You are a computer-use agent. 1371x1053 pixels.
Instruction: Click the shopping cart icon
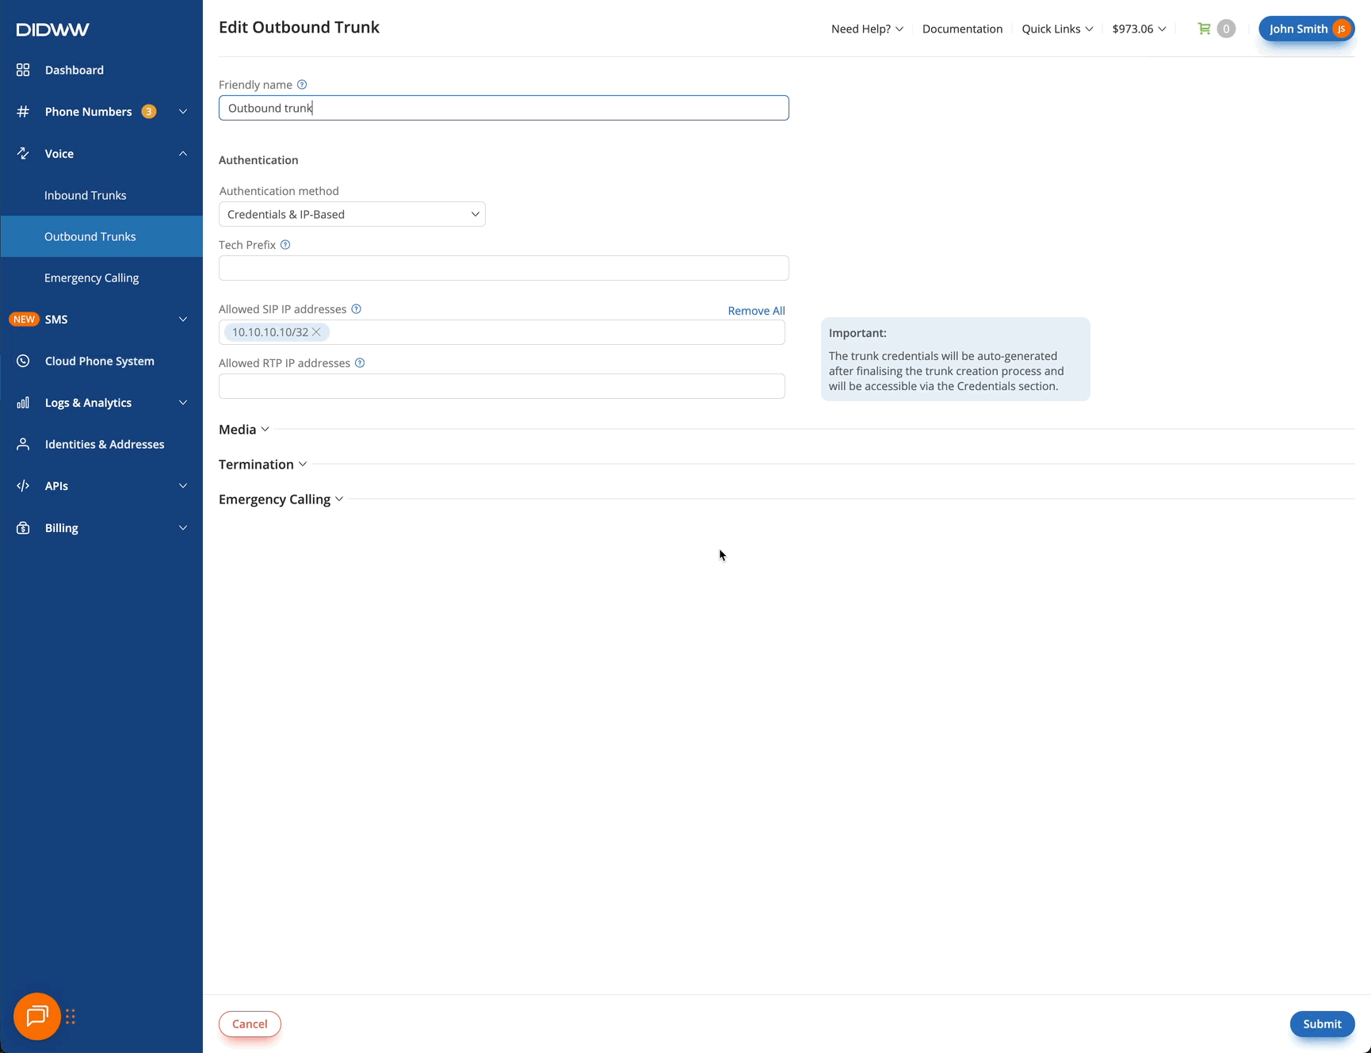[x=1204, y=29]
